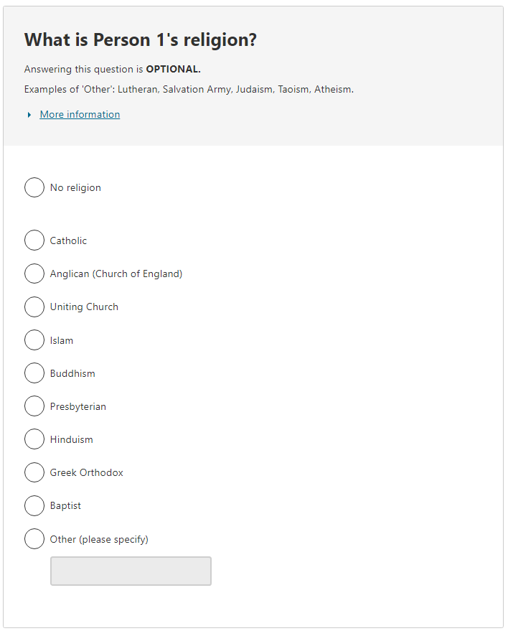Click the 'Other (please specify)' label text
This screenshot has height=631, width=508.
99,539
